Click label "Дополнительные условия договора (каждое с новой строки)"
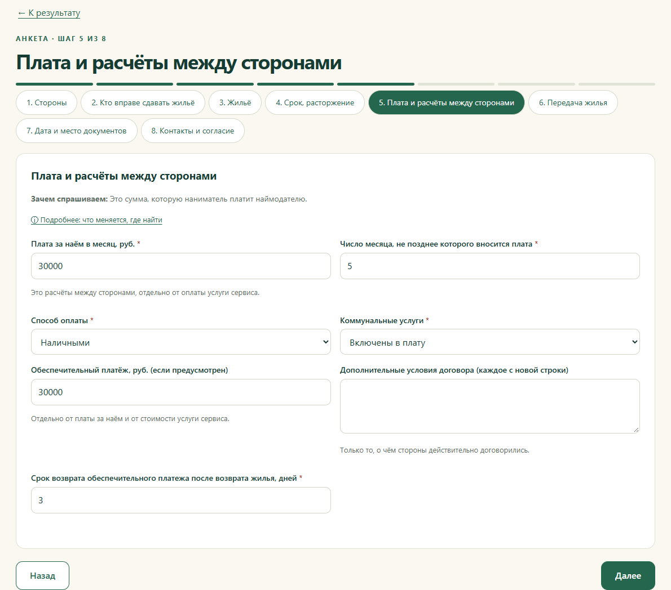The width and height of the screenshot is (671, 590). click(x=454, y=370)
